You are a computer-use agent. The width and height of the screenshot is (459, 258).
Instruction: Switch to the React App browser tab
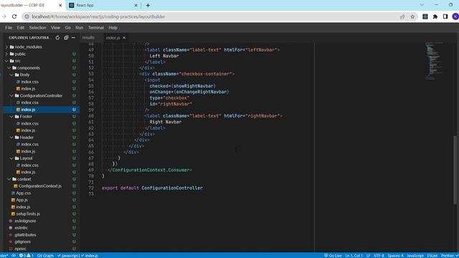click(x=103, y=5)
